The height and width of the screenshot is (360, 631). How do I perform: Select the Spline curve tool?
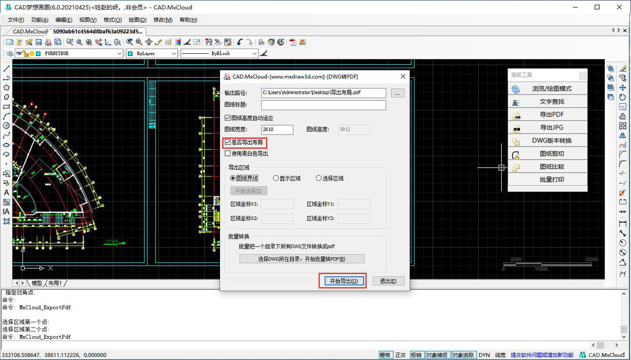(7, 135)
